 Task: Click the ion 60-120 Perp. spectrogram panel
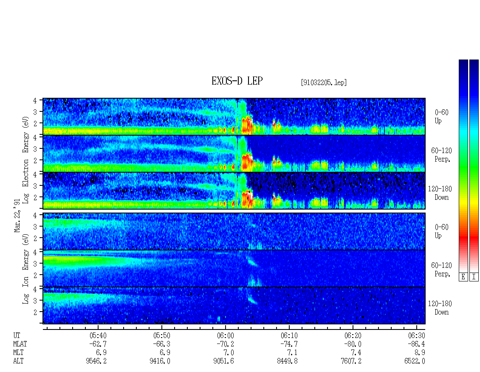click(x=234, y=268)
